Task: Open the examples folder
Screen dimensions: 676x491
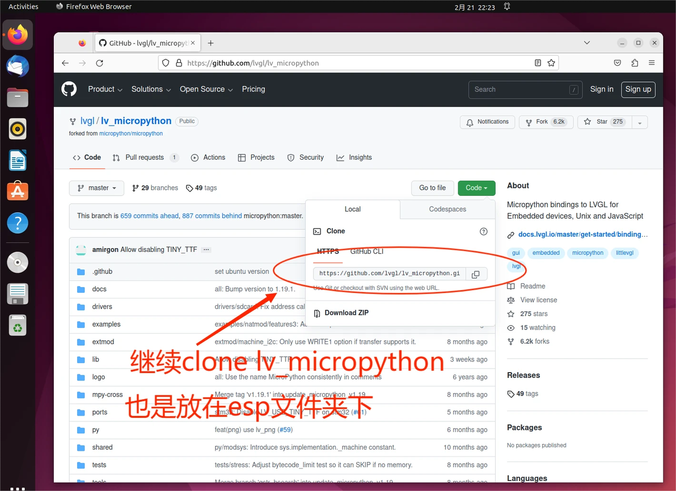Action: [106, 325]
